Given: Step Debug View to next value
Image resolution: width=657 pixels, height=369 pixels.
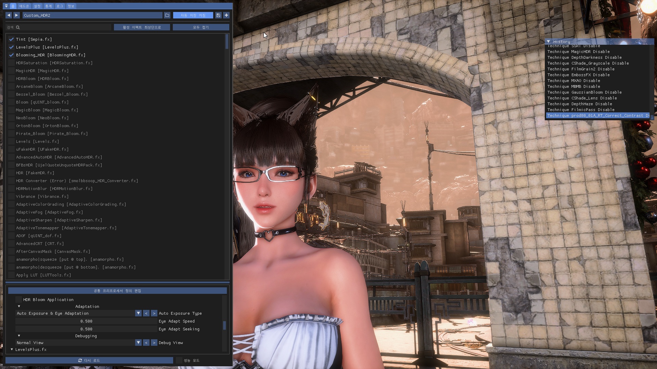Looking at the screenshot, I should click(x=154, y=343).
